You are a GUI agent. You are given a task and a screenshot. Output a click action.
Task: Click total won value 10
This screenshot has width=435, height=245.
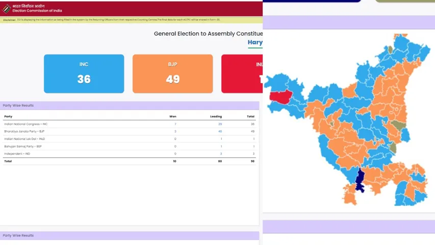tap(174, 161)
